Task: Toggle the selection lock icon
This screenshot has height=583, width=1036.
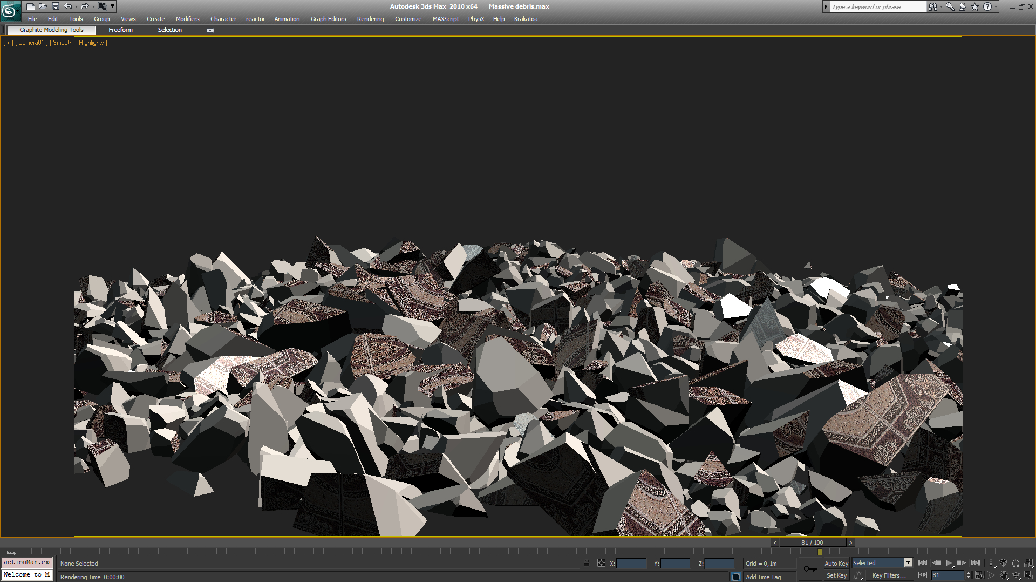Action: (x=587, y=563)
